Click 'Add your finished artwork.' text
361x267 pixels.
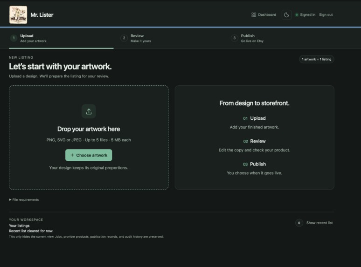point(254,127)
